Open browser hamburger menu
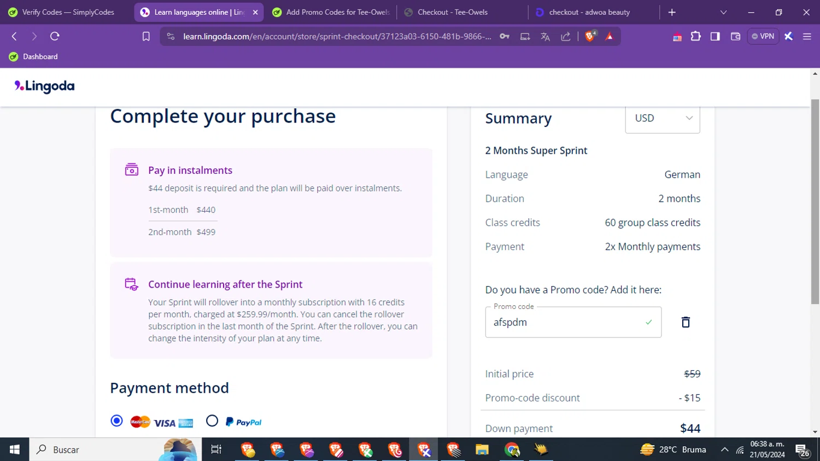 tap(807, 36)
